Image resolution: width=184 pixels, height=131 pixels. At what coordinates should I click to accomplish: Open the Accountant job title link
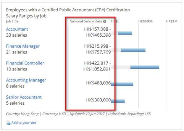tap(17, 29)
